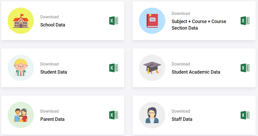The image size is (258, 136).
Task: Open the School Data title link
Action: [x=53, y=25]
